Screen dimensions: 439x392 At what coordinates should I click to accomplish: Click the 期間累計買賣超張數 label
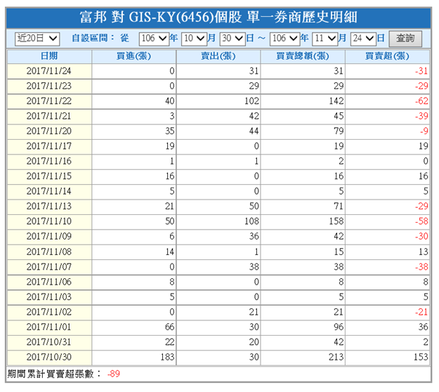54,374
